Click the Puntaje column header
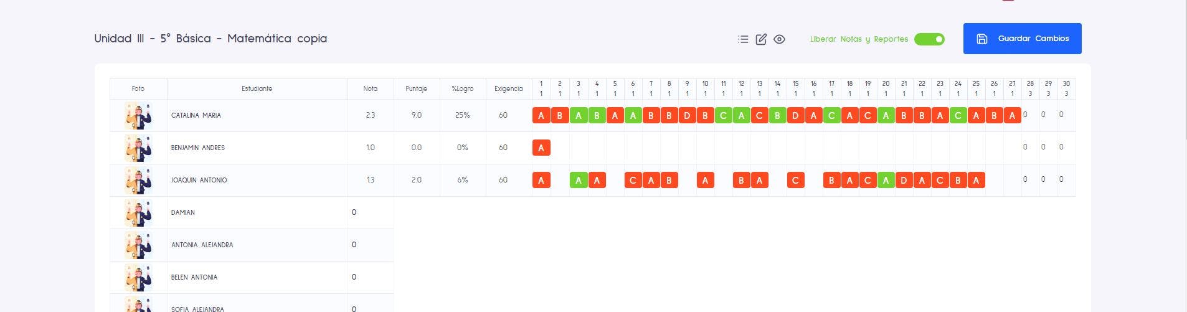 click(417, 89)
